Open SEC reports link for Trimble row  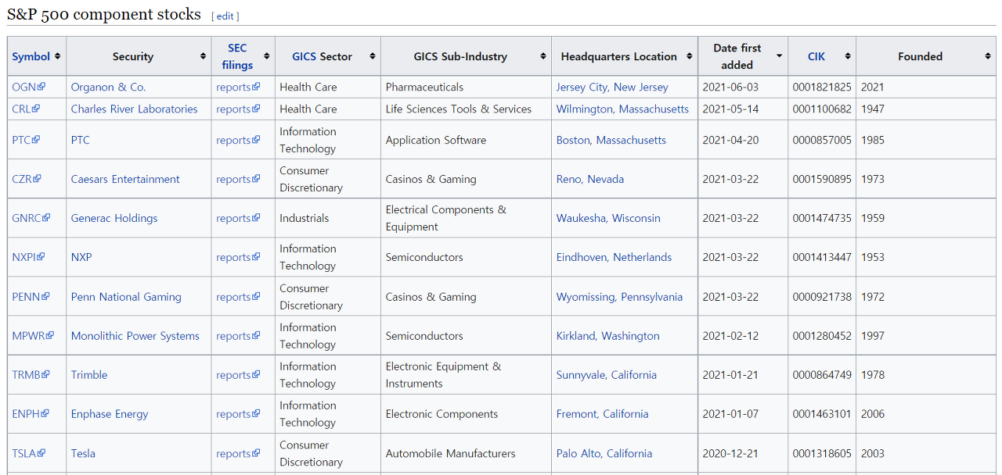[x=238, y=375]
